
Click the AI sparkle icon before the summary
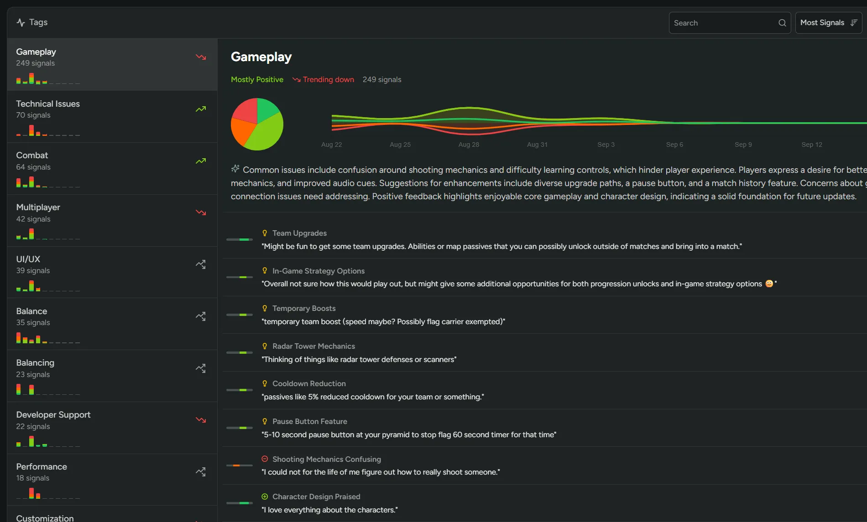pyautogui.click(x=235, y=169)
